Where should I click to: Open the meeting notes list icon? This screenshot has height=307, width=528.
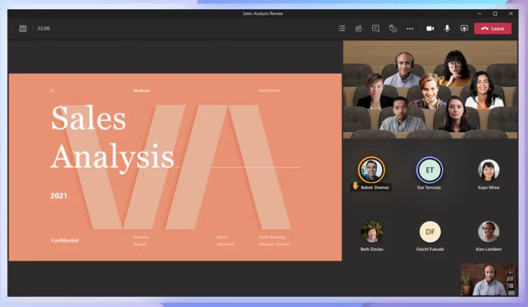342,28
